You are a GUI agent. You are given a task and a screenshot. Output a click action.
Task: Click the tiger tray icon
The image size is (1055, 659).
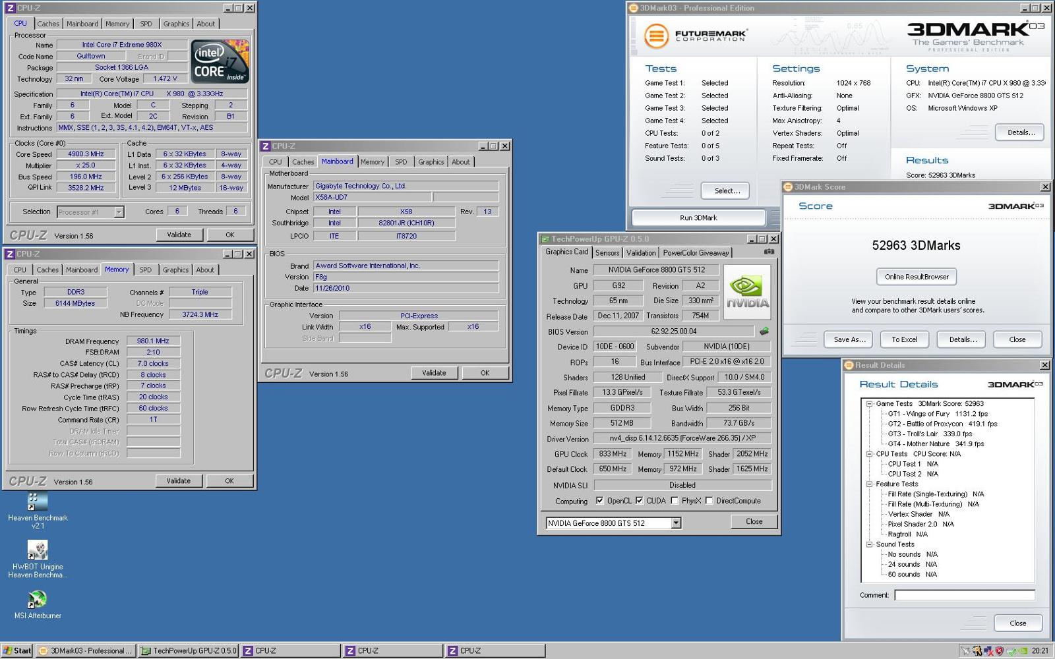coord(977,651)
